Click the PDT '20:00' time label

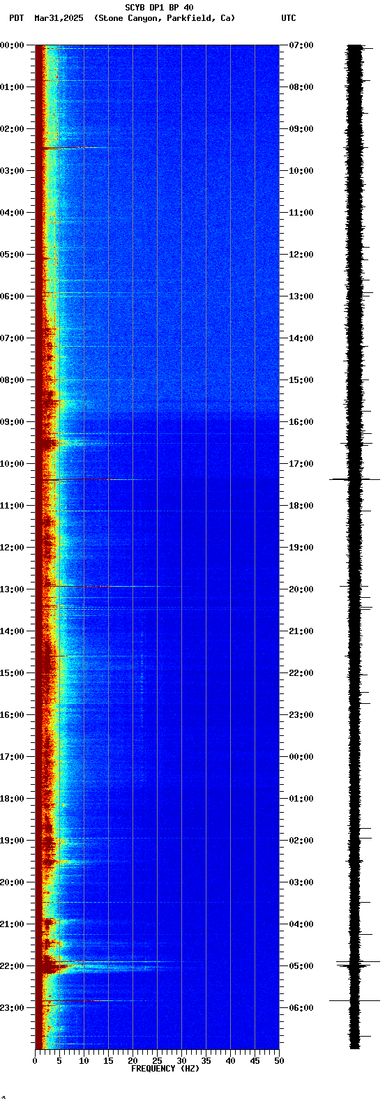pyautogui.click(x=12, y=882)
